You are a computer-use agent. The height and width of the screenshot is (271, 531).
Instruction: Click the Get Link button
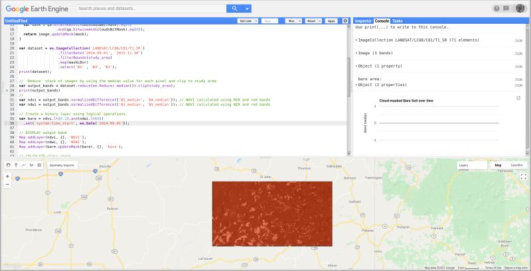(x=246, y=21)
